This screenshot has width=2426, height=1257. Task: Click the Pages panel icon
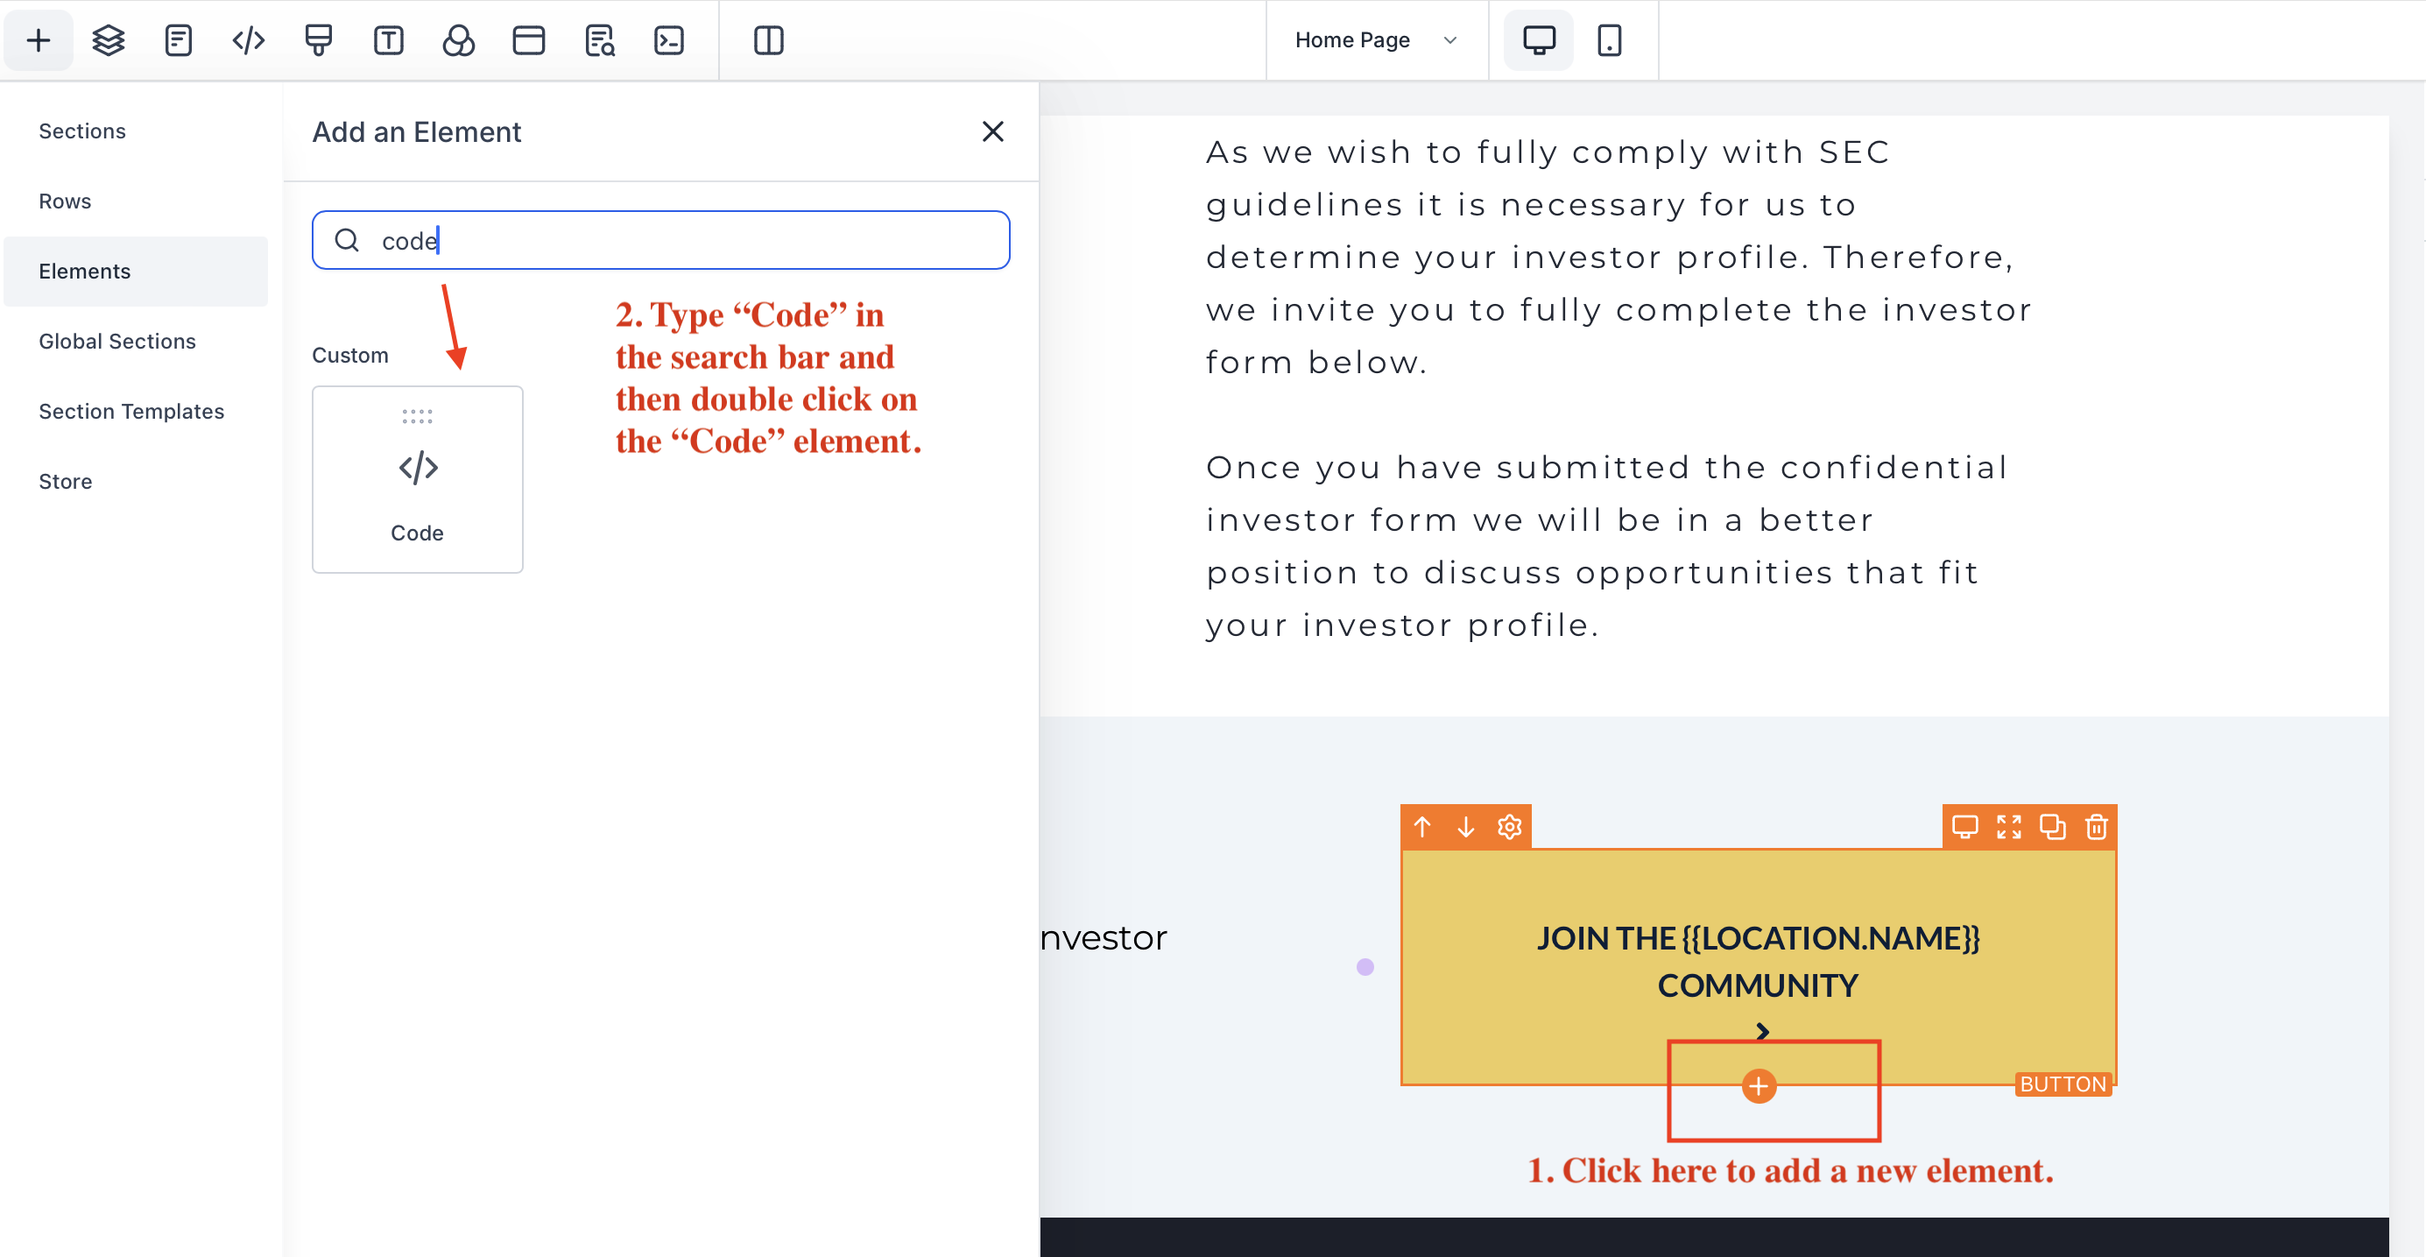pyautogui.click(x=178, y=39)
